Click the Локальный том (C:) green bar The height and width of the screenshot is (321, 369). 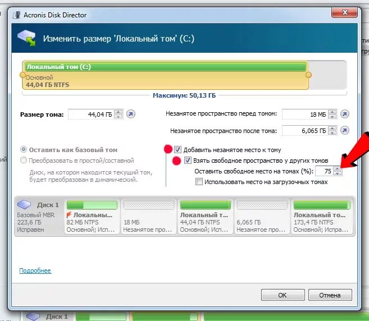pos(166,67)
